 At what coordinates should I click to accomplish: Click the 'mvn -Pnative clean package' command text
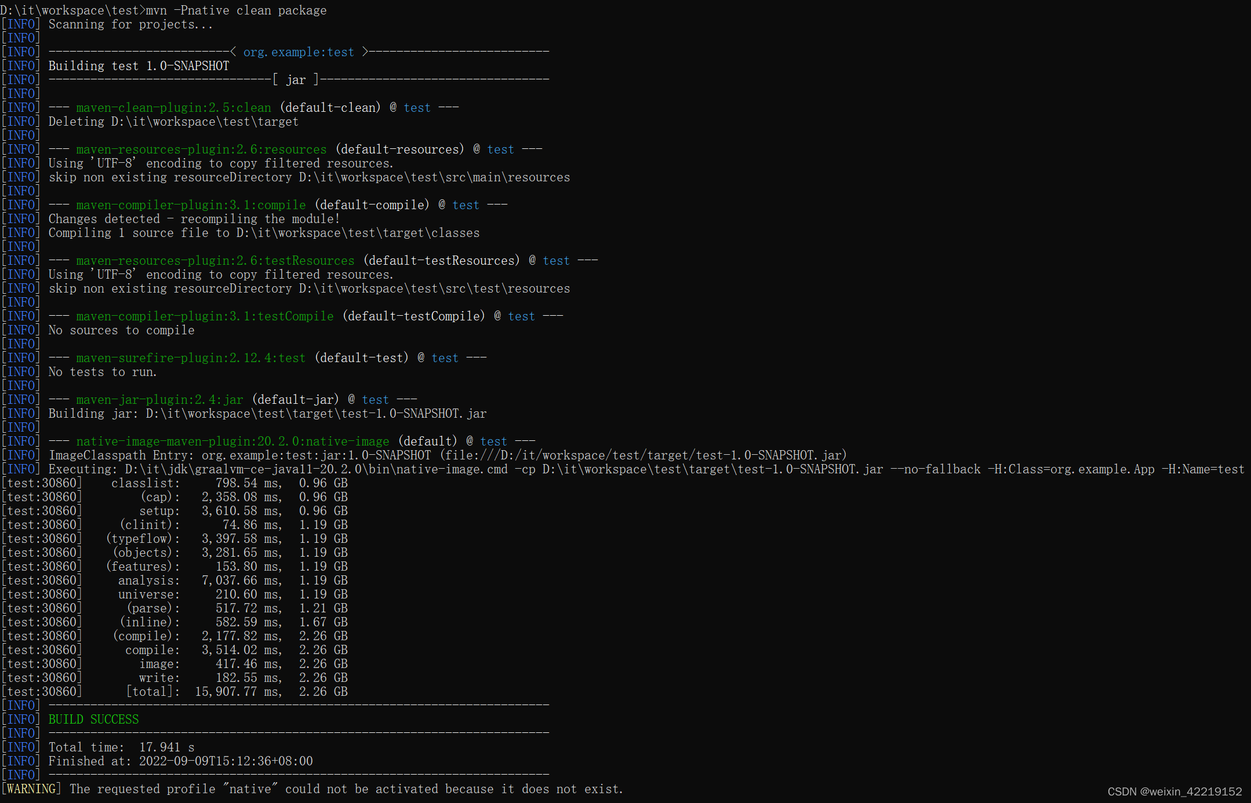tap(236, 10)
